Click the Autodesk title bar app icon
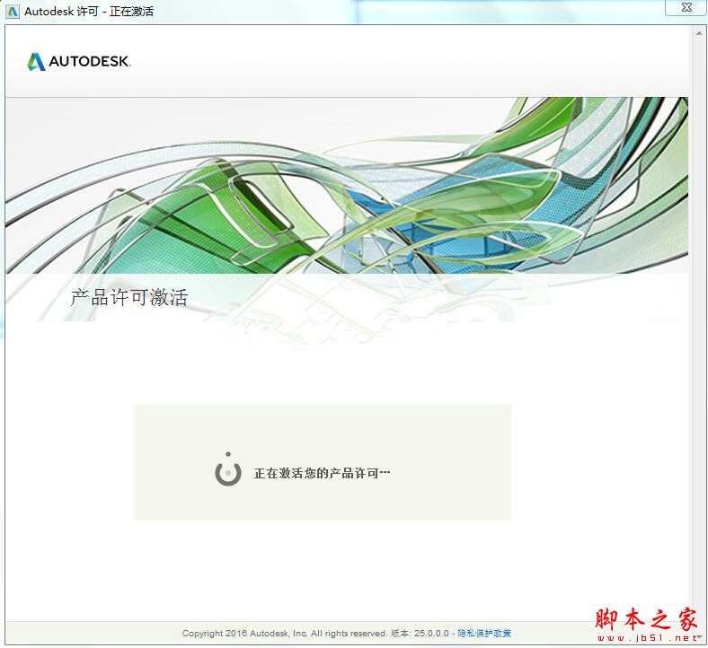Screen dimensions: 708x648 point(13,11)
